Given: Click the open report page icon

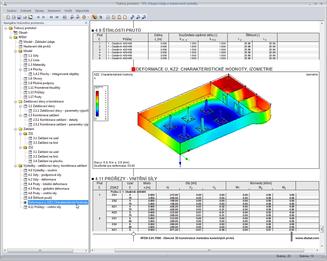Looking at the screenshot, I should 14,17.
